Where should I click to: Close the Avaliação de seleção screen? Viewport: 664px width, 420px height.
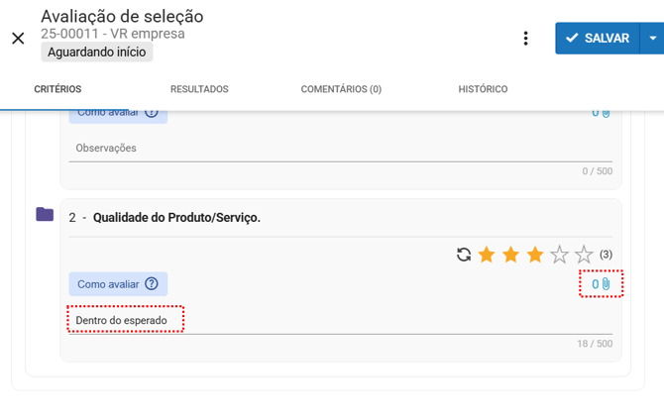point(18,39)
